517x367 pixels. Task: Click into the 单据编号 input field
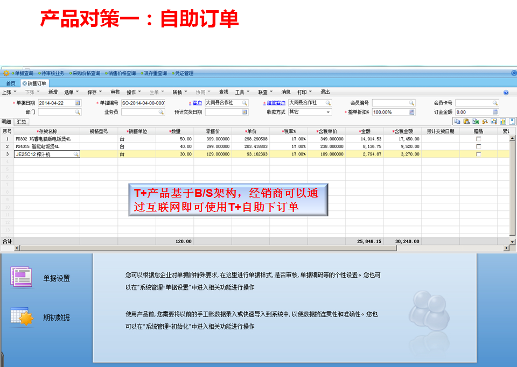point(143,103)
